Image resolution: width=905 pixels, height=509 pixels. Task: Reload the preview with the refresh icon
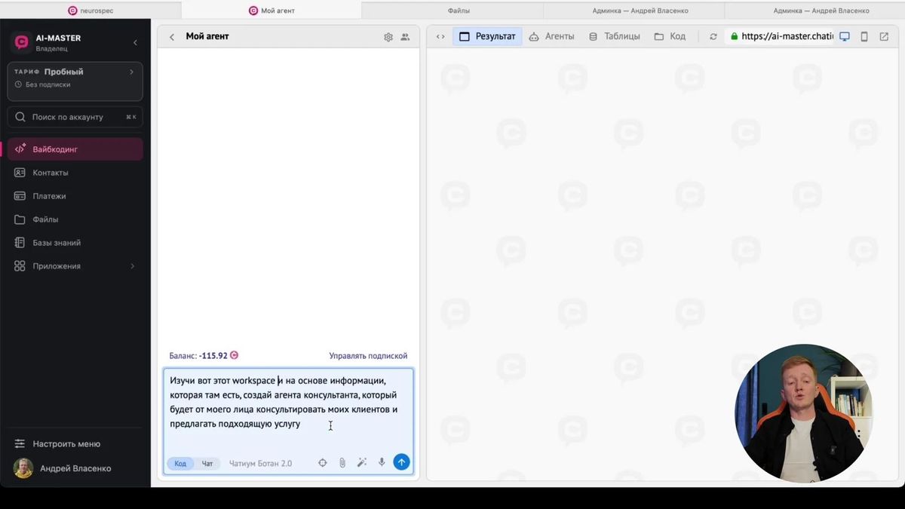coord(713,36)
